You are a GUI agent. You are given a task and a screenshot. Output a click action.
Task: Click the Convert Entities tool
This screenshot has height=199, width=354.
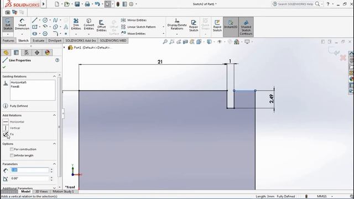[x=88, y=24]
